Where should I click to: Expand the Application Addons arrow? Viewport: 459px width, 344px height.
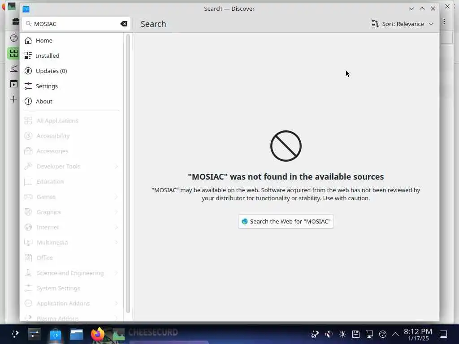click(x=117, y=303)
